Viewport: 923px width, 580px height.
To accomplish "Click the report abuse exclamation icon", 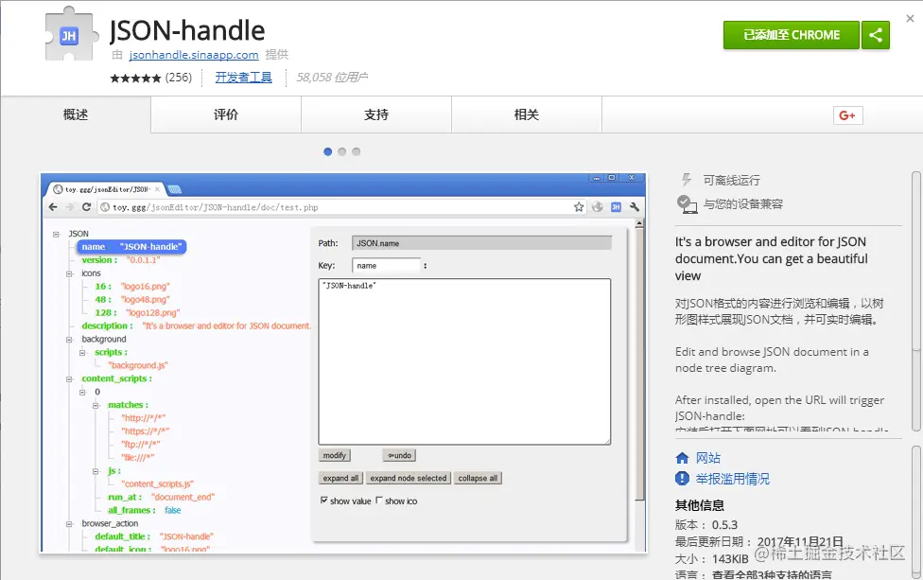I will pos(682,478).
